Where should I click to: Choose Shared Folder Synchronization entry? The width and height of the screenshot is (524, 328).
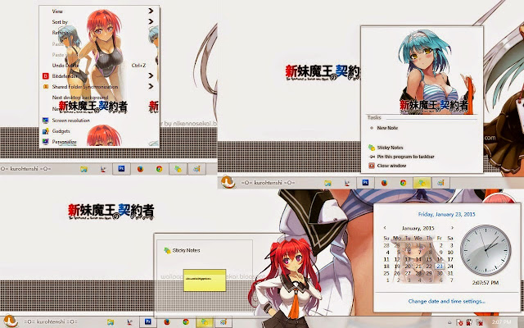tap(85, 87)
